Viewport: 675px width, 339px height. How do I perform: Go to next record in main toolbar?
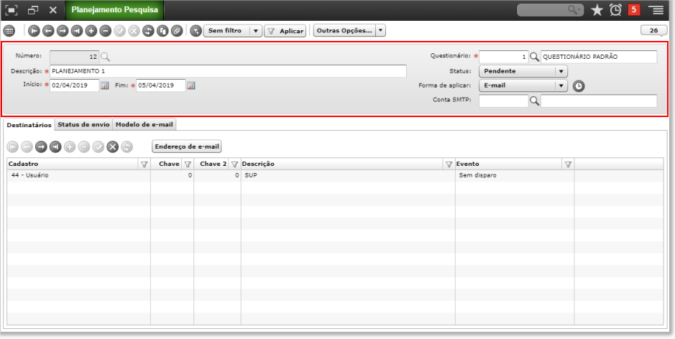tap(63, 31)
